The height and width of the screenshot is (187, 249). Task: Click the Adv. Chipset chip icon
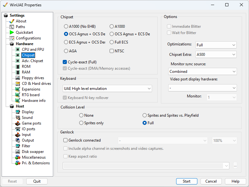point(18,61)
